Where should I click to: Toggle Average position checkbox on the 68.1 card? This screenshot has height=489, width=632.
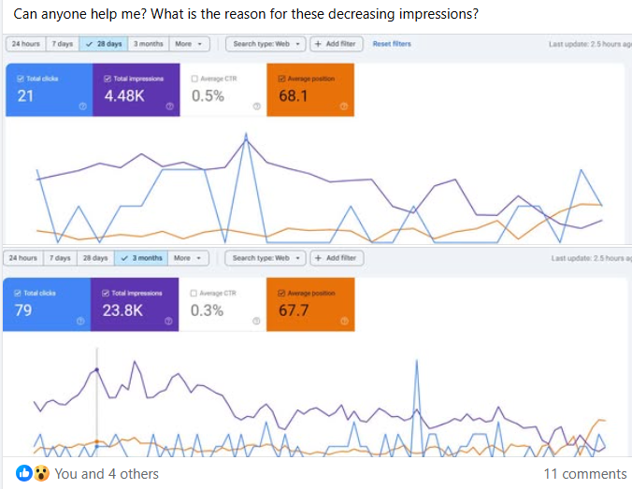pos(281,79)
